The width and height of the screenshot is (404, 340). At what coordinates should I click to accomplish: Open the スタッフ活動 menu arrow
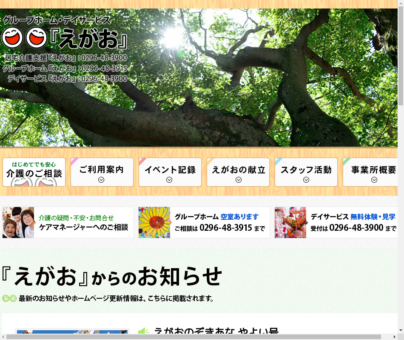click(x=306, y=180)
